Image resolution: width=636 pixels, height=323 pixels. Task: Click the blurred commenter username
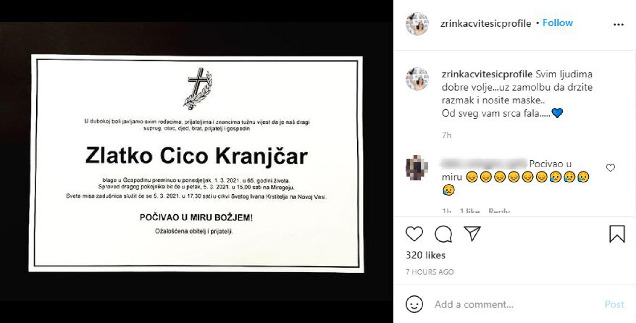(x=484, y=164)
